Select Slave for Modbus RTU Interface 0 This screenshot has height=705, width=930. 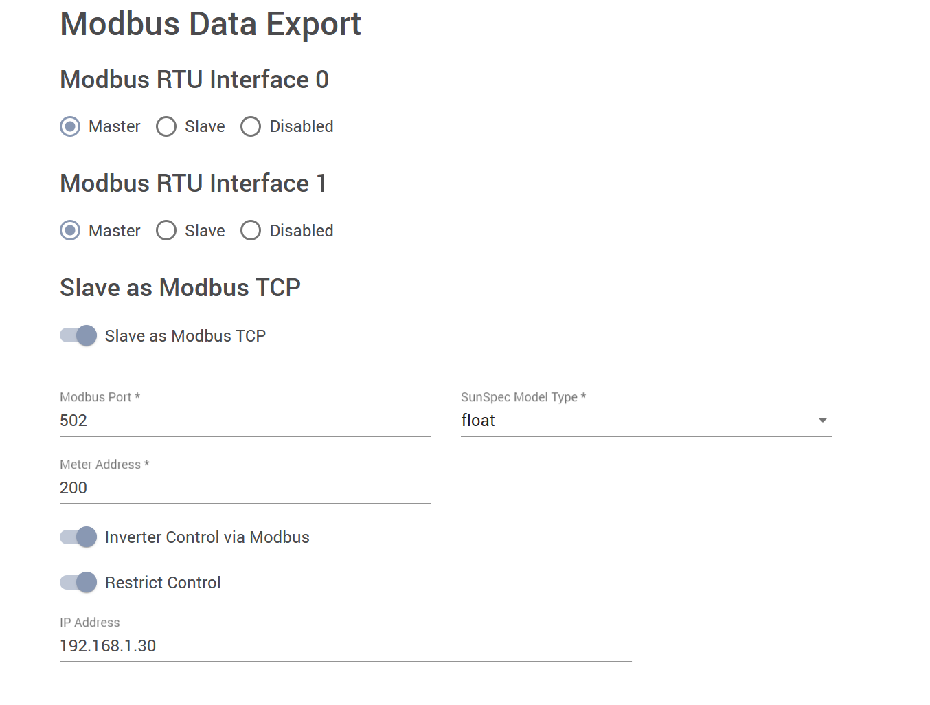pyautogui.click(x=166, y=126)
